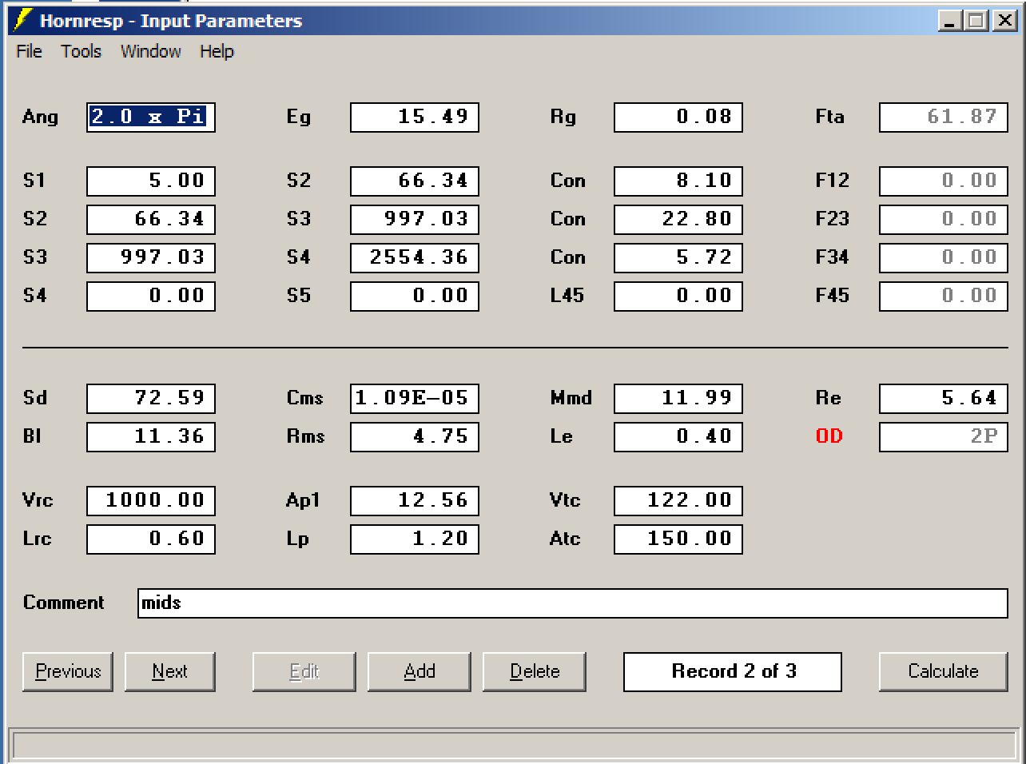Click the Ang label
1026x764 pixels.
tap(40, 117)
